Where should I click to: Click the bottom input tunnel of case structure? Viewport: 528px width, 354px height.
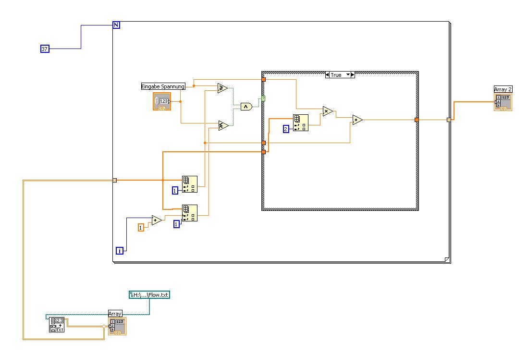click(264, 152)
